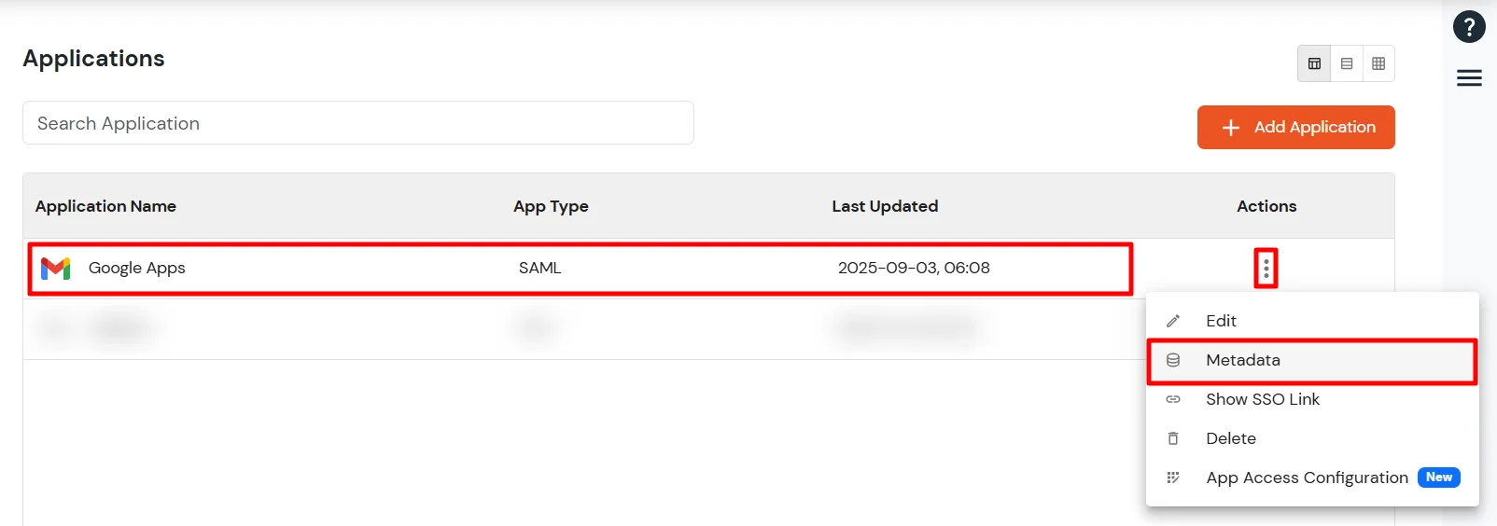The height and width of the screenshot is (526, 1497).
Task: Switch to the table layout view icon
Action: 1314,63
